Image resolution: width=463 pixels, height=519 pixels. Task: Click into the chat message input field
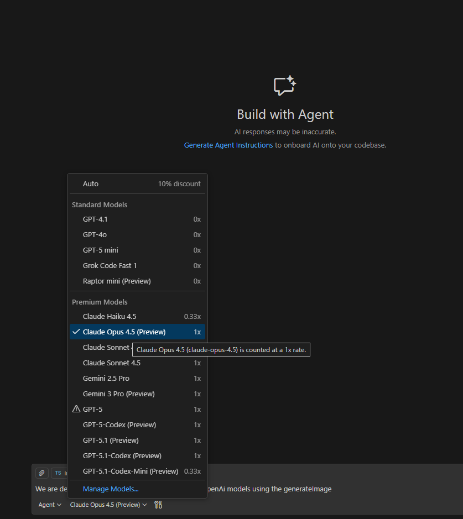[332, 489]
